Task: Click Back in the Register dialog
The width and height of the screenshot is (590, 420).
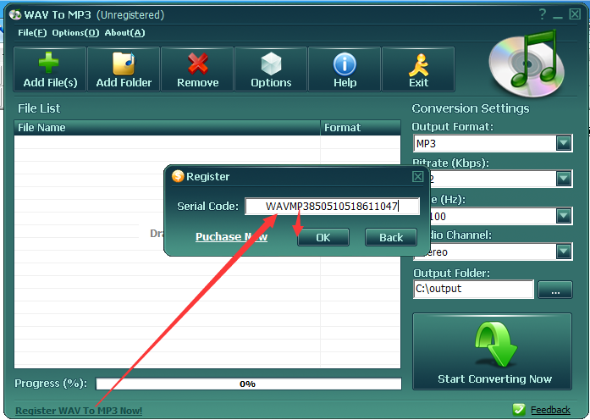Action: pos(391,237)
